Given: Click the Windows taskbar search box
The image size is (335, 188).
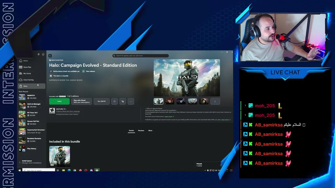Looking at the screenshot, I should (x=39, y=170).
